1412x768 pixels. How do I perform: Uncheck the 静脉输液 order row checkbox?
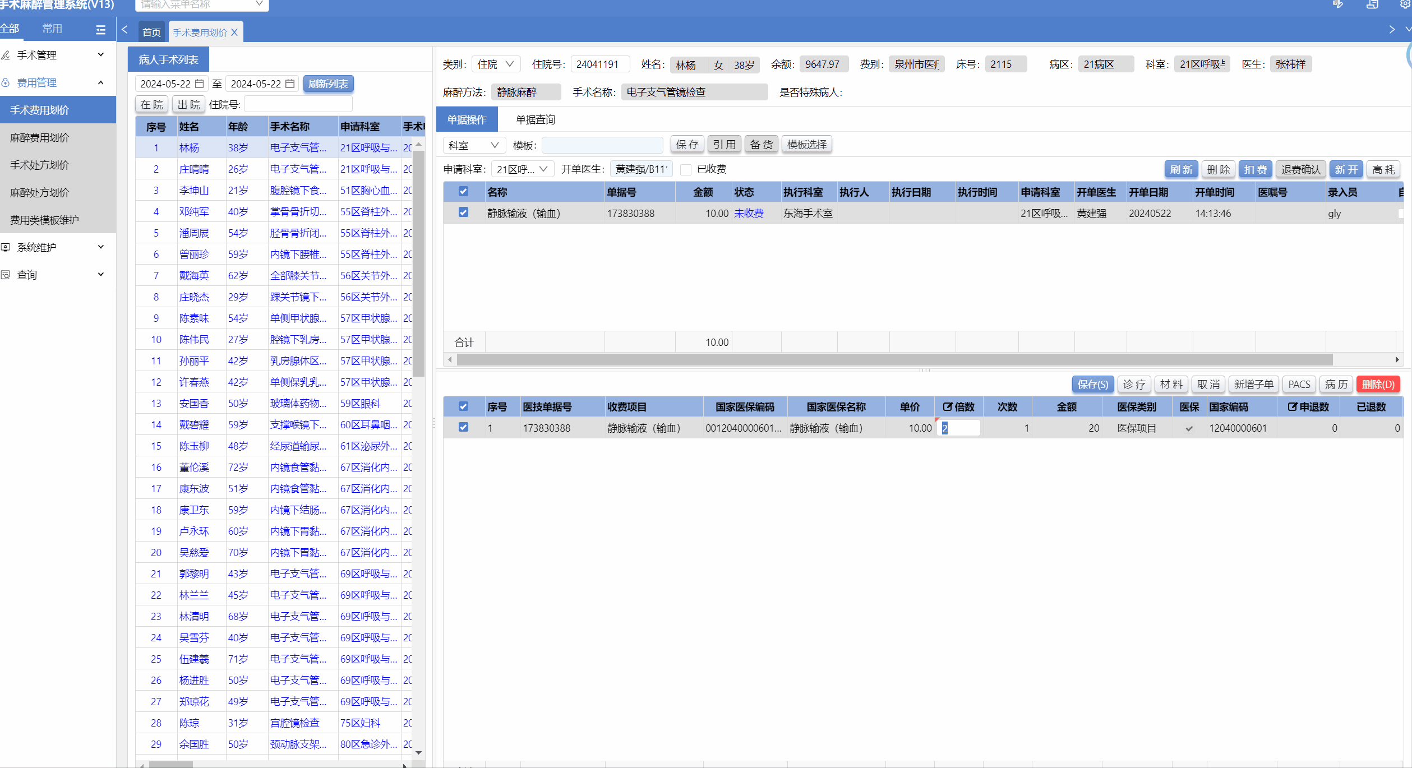tap(463, 212)
